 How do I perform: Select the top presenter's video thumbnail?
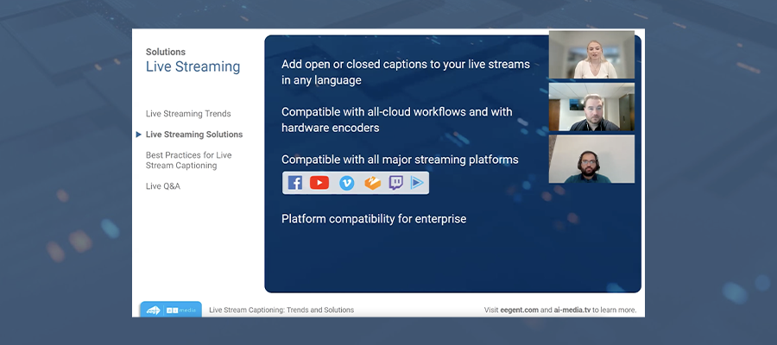tap(591, 55)
